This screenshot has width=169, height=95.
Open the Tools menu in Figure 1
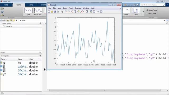71,8
